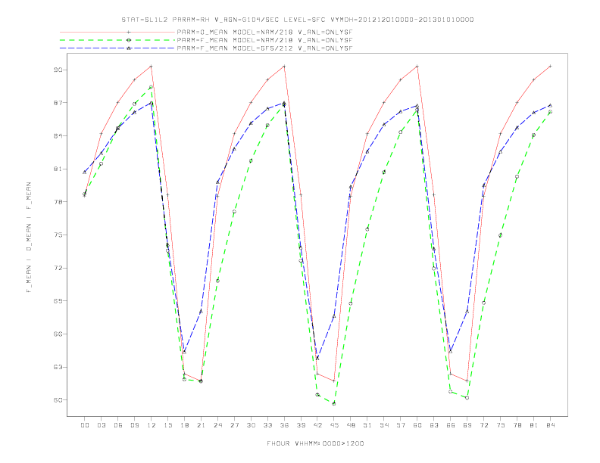Click the x-axis forecast hour label 45
This screenshot has width=600, height=463.
334,425
